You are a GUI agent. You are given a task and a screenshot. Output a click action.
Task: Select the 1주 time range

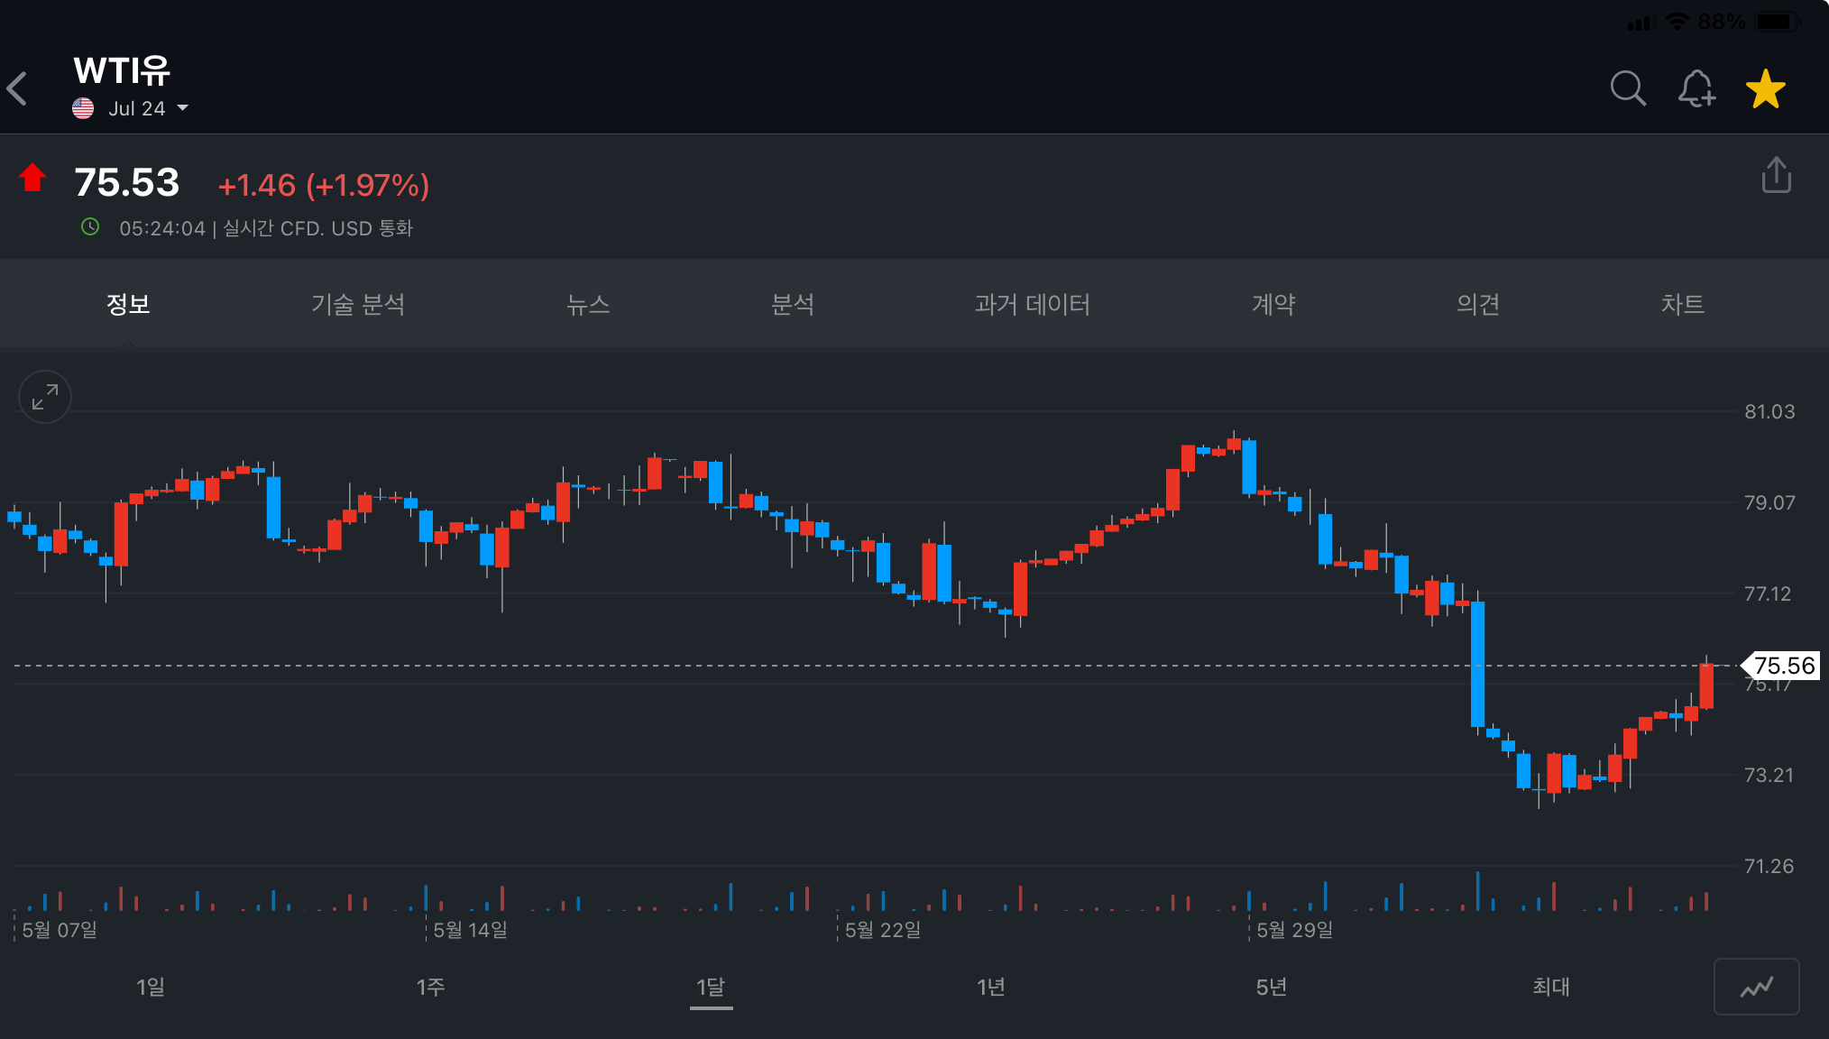click(430, 987)
